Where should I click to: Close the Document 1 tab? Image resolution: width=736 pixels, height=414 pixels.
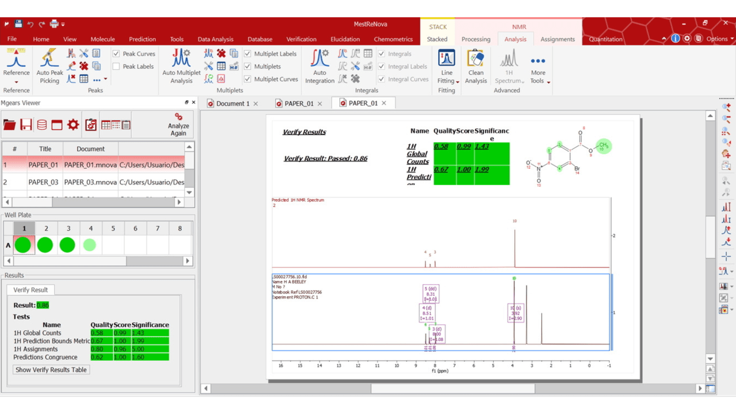[x=256, y=103]
